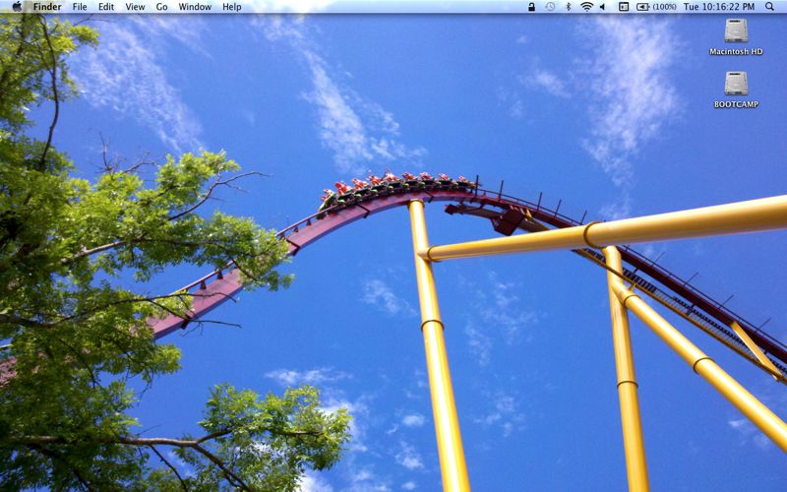The height and width of the screenshot is (492, 787).
Task: Open the Go menu
Action: pyautogui.click(x=161, y=7)
